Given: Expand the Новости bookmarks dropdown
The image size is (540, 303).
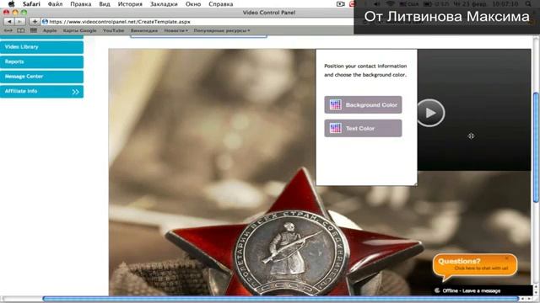Looking at the screenshot, I should pyautogui.click(x=175, y=30).
